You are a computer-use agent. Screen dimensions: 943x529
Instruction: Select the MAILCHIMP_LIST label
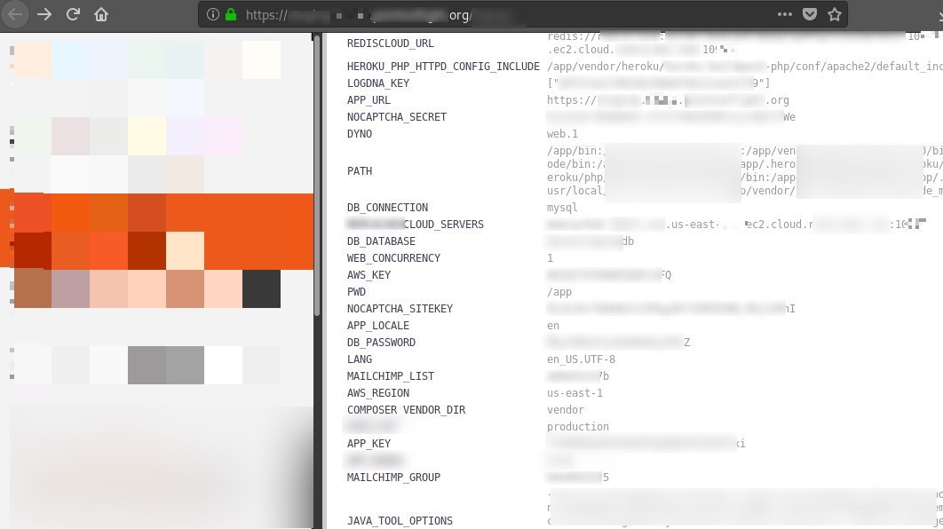click(391, 375)
